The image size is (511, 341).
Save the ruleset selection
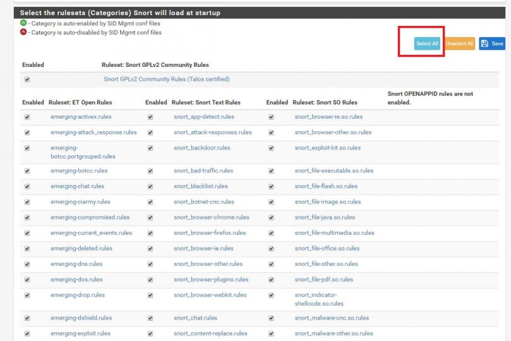tap(492, 44)
